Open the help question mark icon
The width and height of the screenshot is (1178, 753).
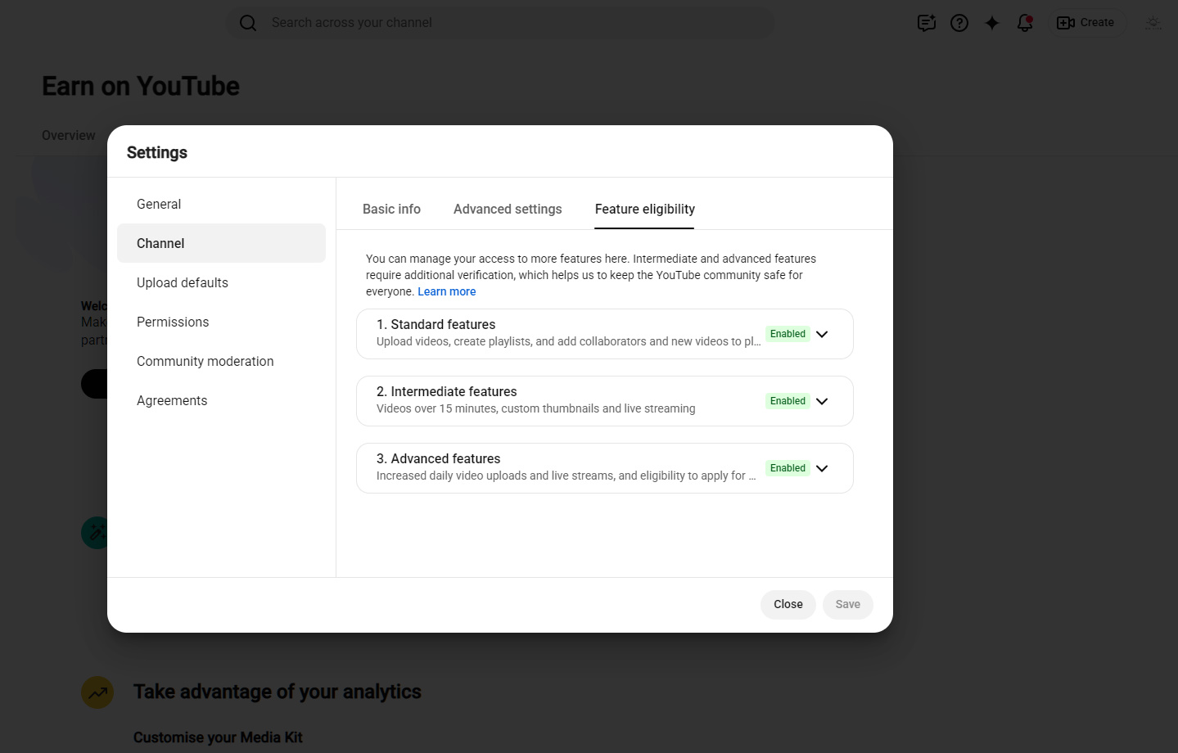click(x=959, y=23)
